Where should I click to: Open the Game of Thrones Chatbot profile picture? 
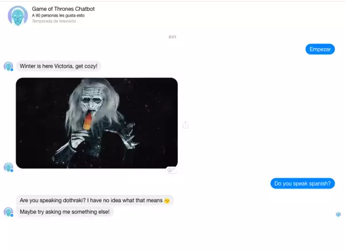point(18,15)
